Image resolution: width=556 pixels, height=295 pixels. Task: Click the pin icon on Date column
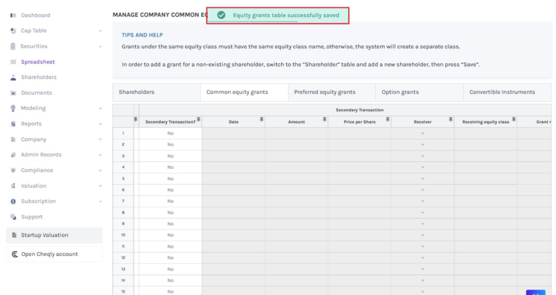(262, 120)
